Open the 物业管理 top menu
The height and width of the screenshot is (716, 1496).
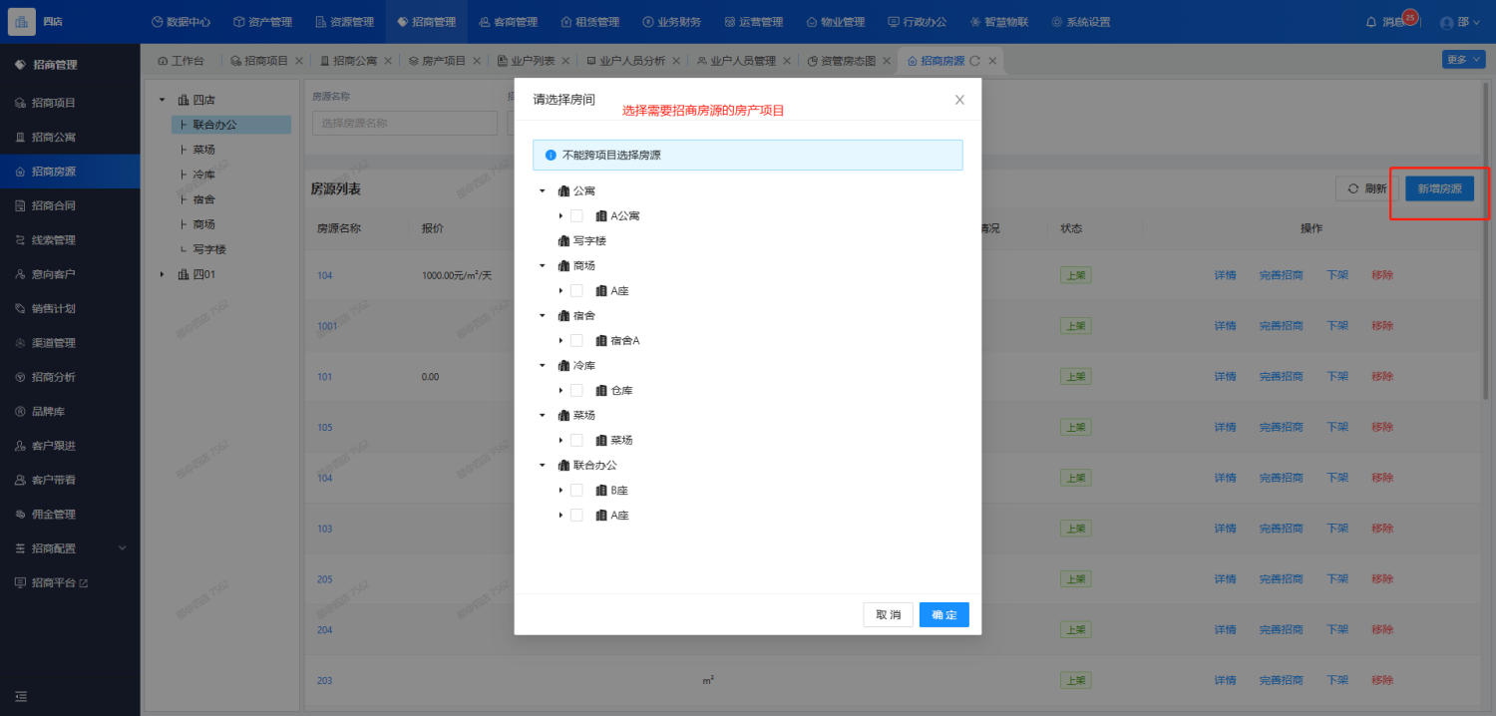tap(835, 22)
